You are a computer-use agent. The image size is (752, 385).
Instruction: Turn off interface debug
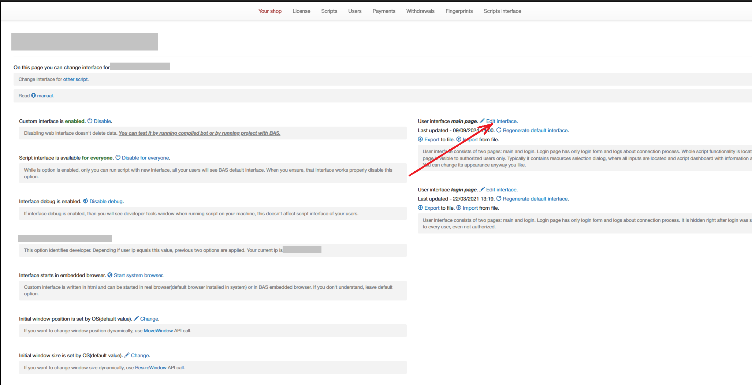point(106,201)
